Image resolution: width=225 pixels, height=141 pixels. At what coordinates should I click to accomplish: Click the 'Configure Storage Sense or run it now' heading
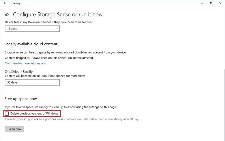point(58,14)
